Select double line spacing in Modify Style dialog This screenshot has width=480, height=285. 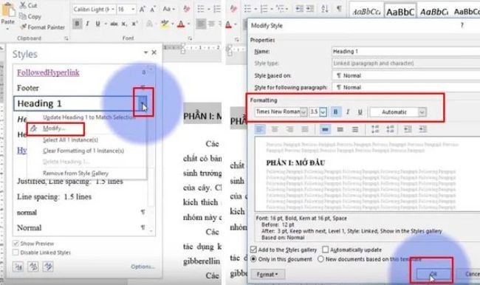[355, 129]
